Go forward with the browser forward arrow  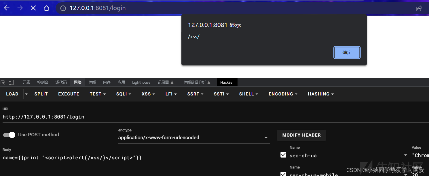(20, 8)
